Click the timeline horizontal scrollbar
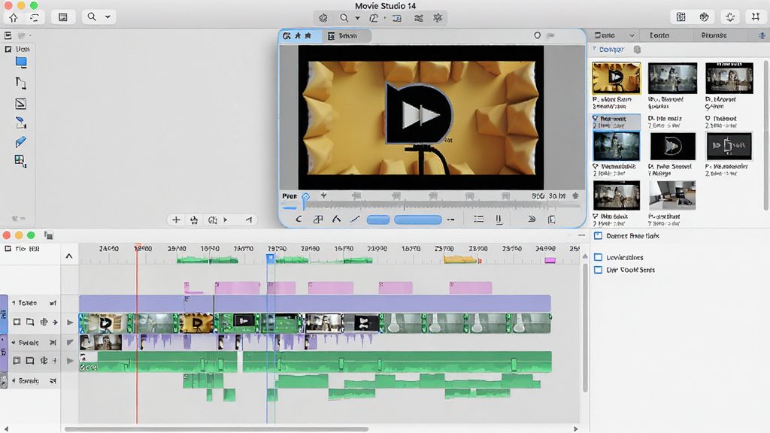Screen dimensions: 770x433 (x=216, y=428)
